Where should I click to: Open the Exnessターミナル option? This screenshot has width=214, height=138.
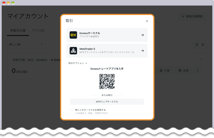107,35
